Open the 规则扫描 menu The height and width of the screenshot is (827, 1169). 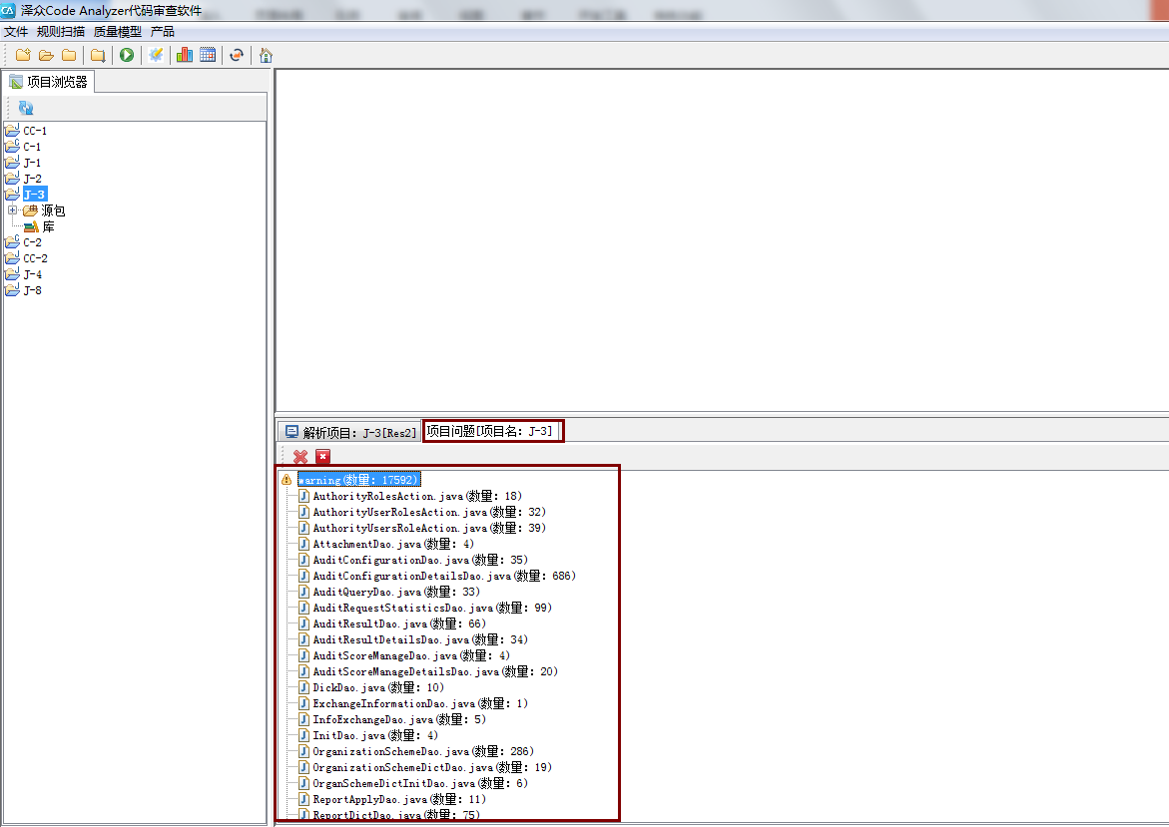click(61, 32)
